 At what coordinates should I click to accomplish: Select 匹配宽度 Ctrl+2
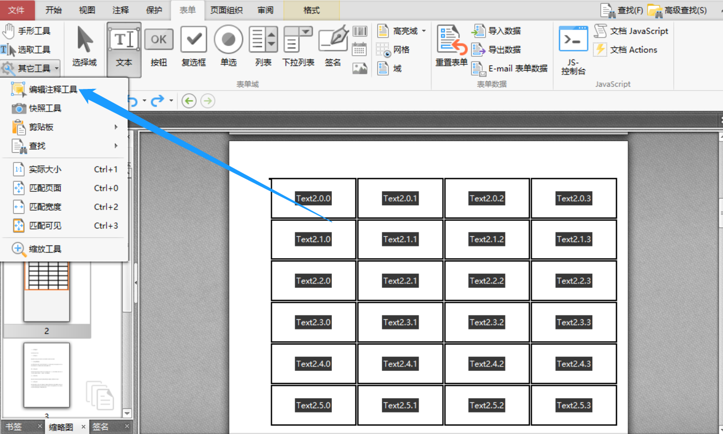(64, 207)
